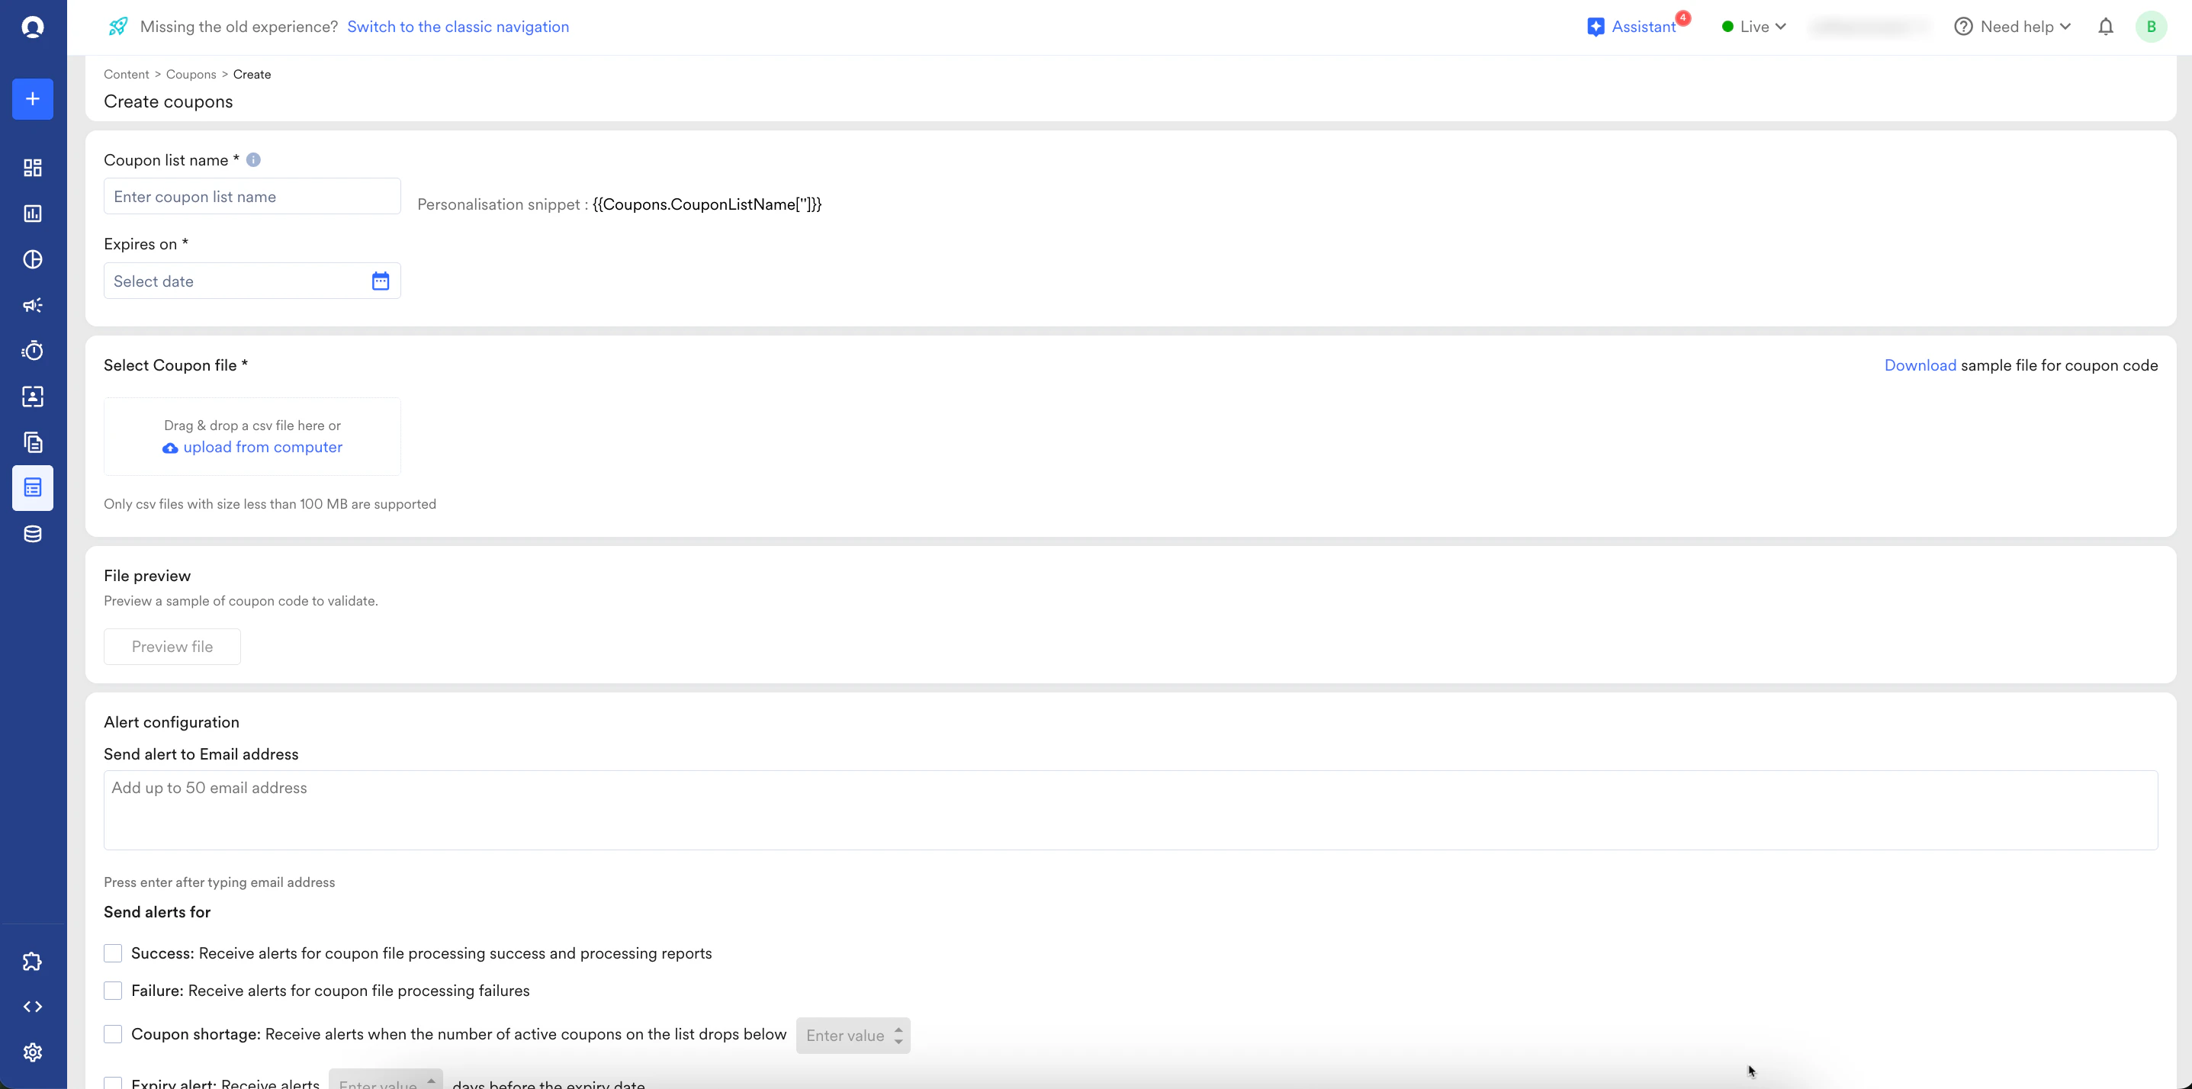Check the Coupon shortage alert checkbox
The image size is (2192, 1089).
[113, 1033]
